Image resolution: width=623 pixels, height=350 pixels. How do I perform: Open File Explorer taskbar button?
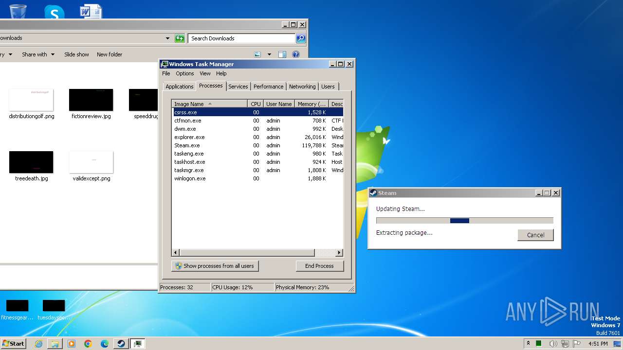(55, 344)
